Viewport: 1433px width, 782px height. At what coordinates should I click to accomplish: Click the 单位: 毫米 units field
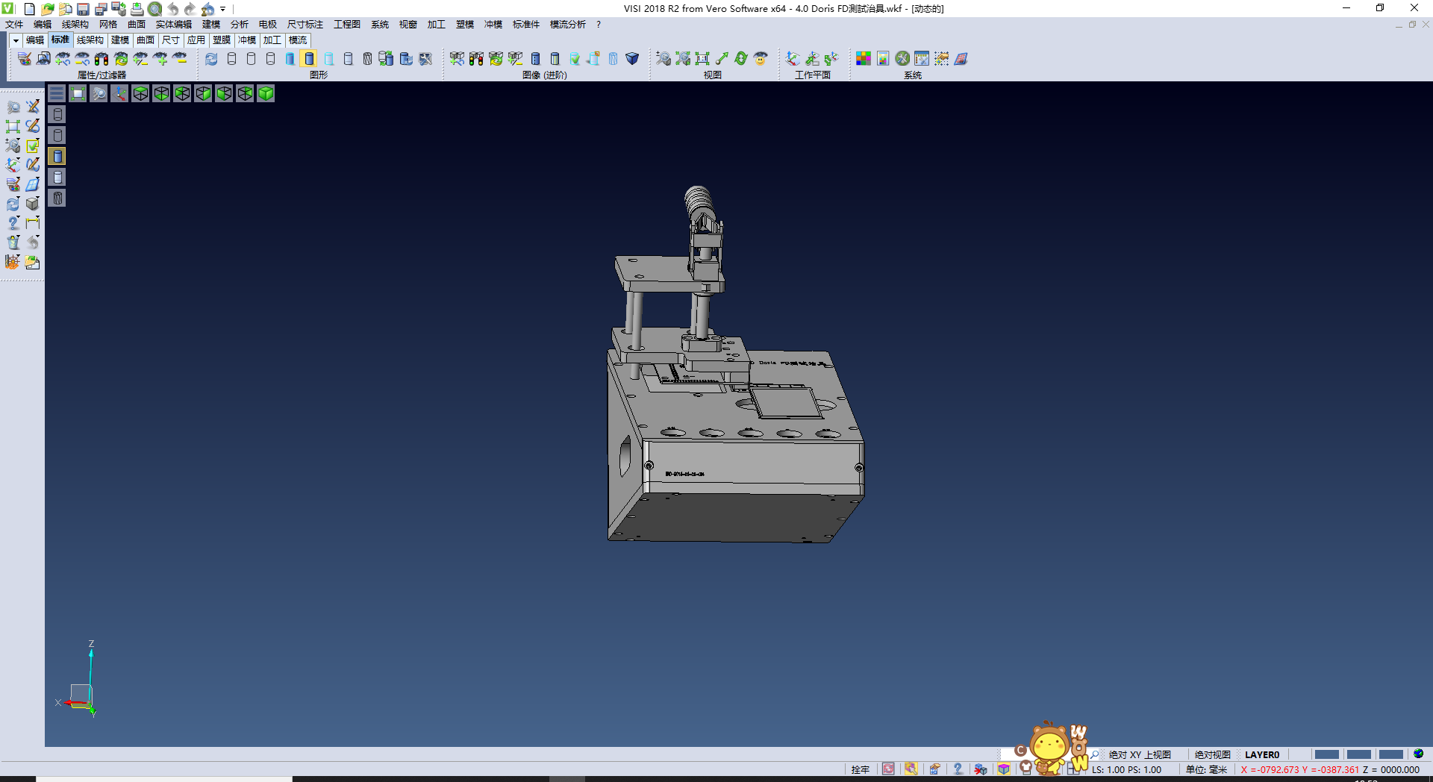point(1206,769)
